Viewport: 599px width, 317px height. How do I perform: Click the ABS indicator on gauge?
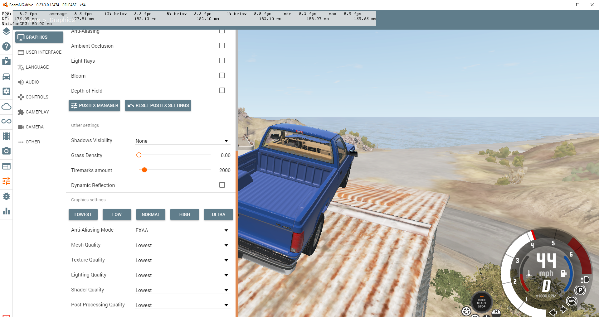click(572, 301)
